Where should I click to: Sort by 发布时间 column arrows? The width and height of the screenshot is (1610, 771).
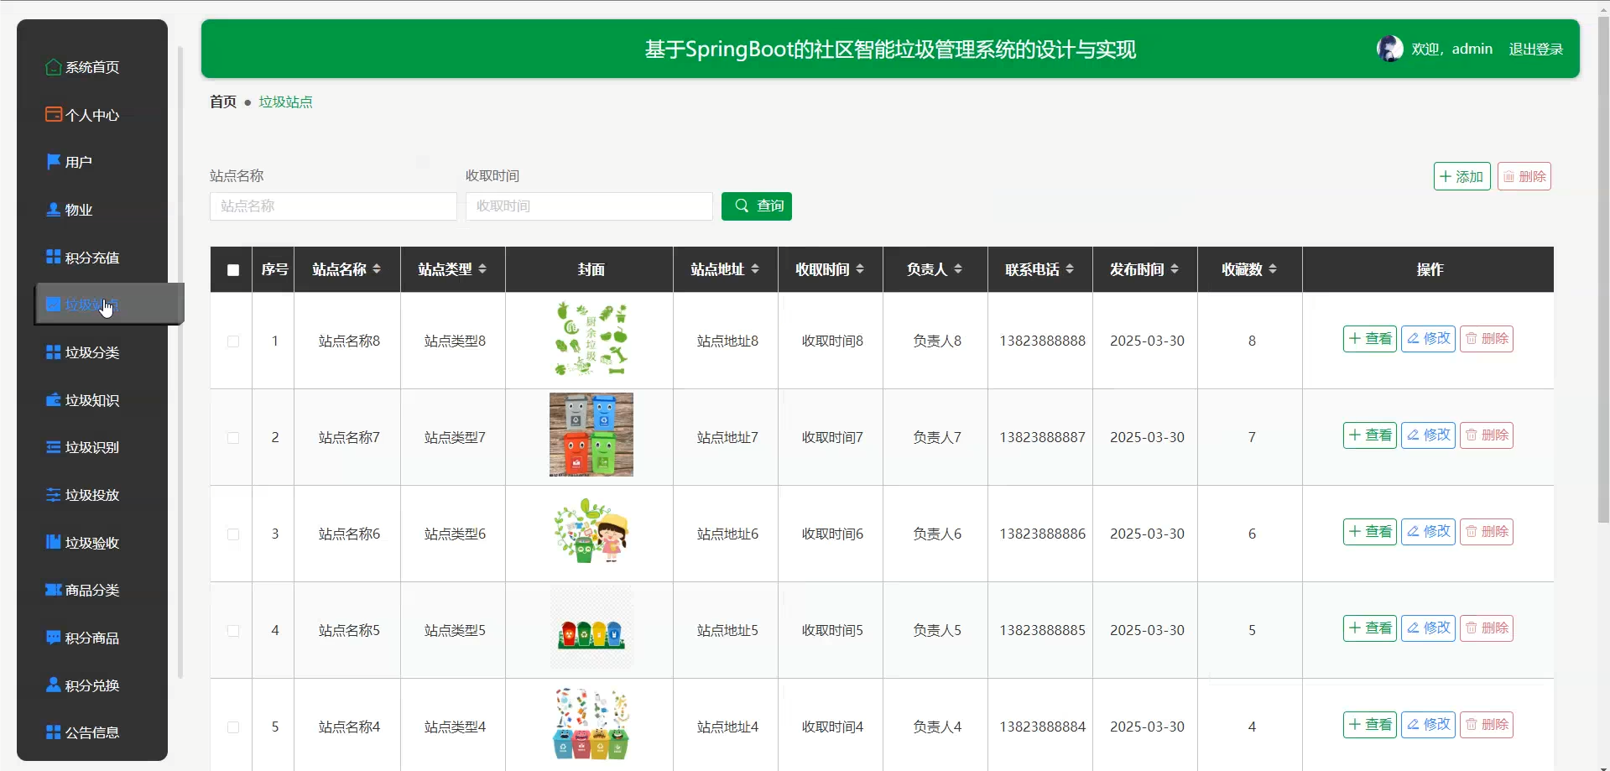pos(1175,269)
